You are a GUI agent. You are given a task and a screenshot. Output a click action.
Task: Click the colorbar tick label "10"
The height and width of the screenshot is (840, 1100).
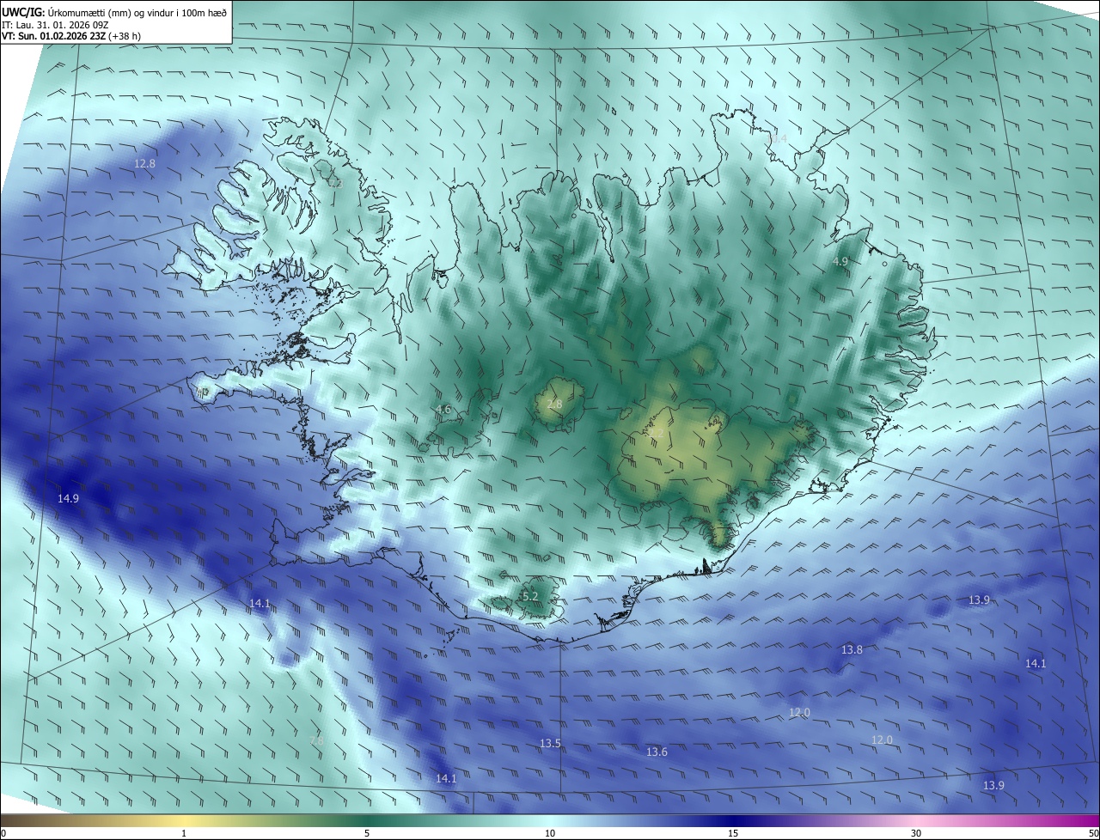pos(550,833)
